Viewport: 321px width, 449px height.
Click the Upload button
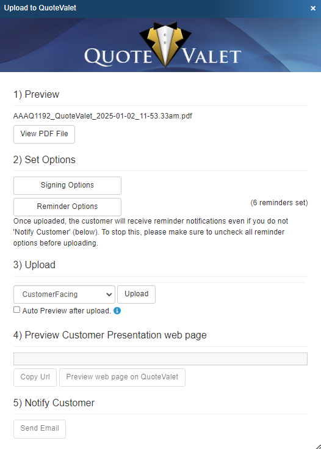click(x=137, y=294)
